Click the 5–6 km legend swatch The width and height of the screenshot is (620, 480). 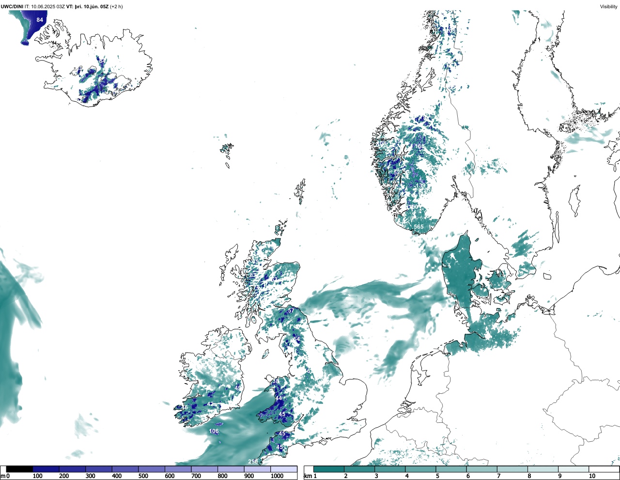[x=451, y=469]
